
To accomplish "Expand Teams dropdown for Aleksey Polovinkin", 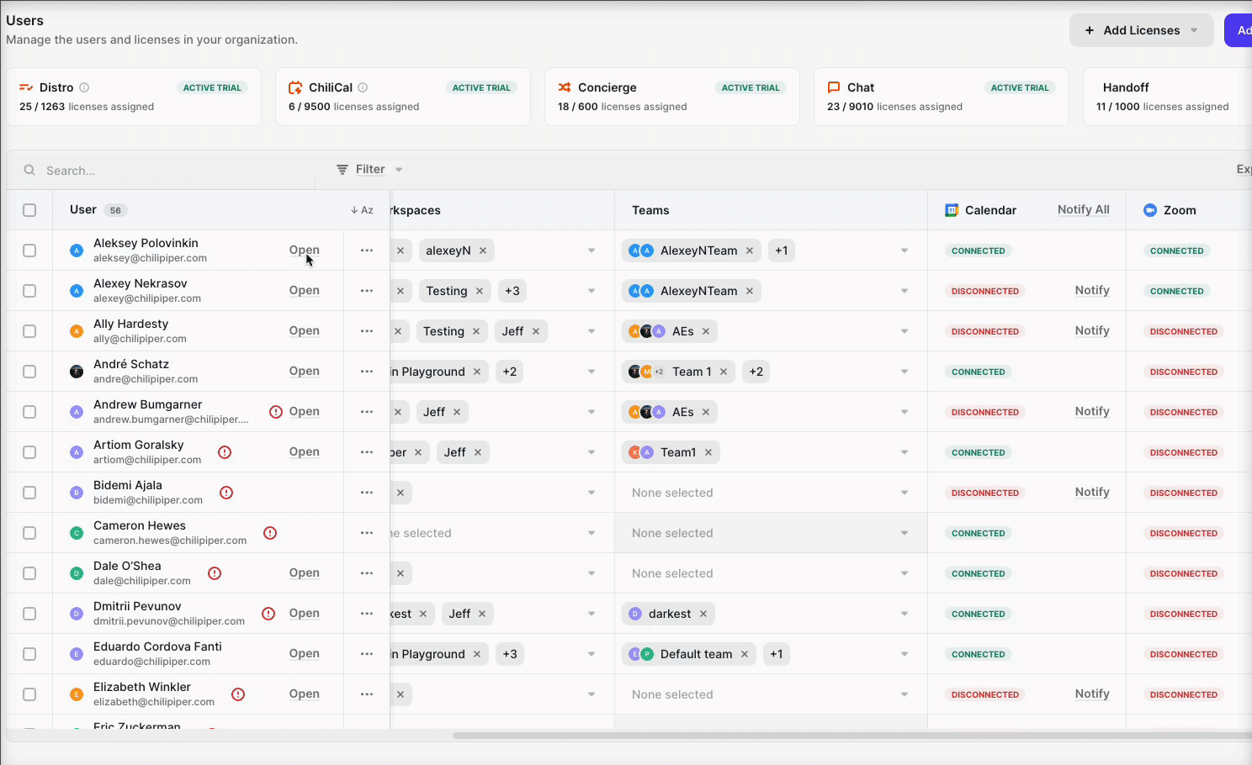I will point(905,251).
